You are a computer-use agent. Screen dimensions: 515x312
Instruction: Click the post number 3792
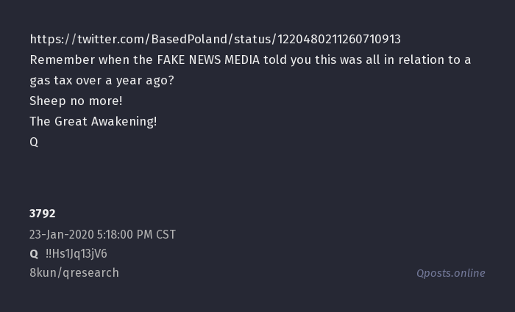pos(43,214)
